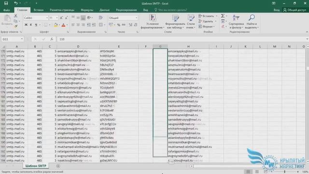
Task: Switch to the Данные tab
Action: [104, 10]
